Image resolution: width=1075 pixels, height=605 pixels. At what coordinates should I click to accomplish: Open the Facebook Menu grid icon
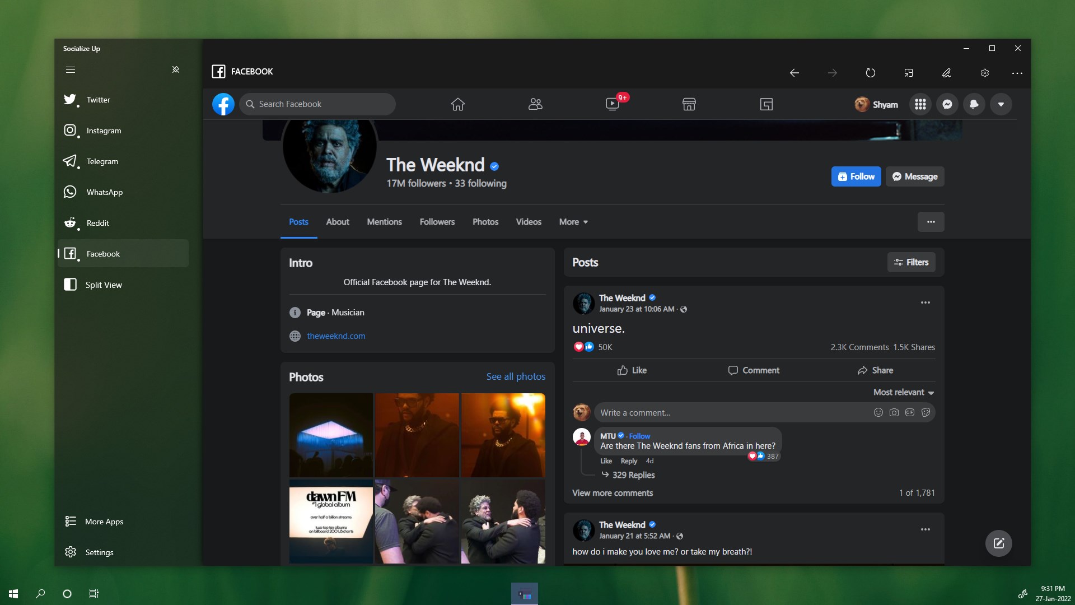pyautogui.click(x=920, y=104)
